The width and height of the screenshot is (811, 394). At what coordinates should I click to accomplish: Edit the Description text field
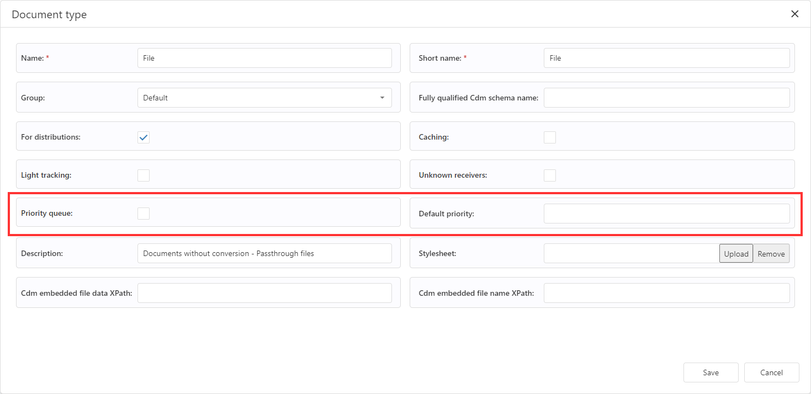point(264,254)
